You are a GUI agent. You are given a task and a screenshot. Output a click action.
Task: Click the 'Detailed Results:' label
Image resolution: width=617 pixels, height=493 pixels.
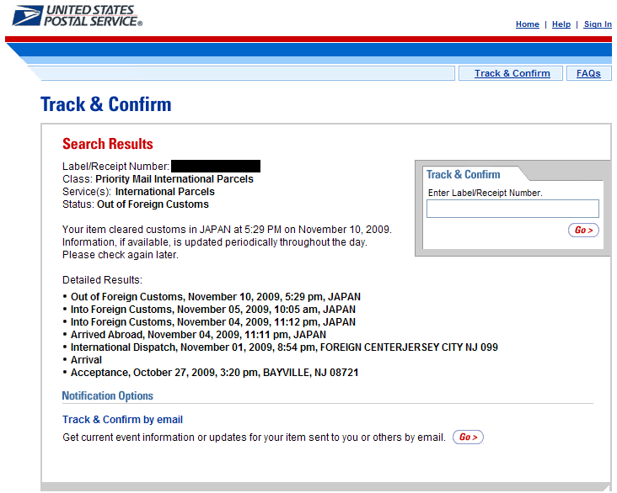coord(102,280)
